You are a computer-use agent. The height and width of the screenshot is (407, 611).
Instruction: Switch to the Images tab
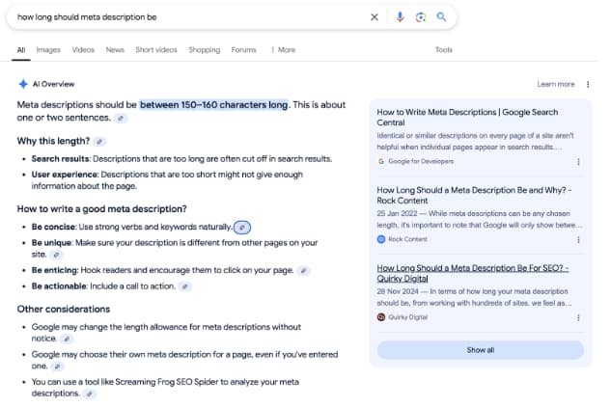tap(49, 50)
